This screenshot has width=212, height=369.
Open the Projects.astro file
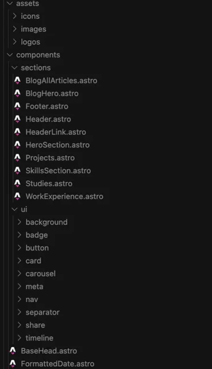click(50, 158)
